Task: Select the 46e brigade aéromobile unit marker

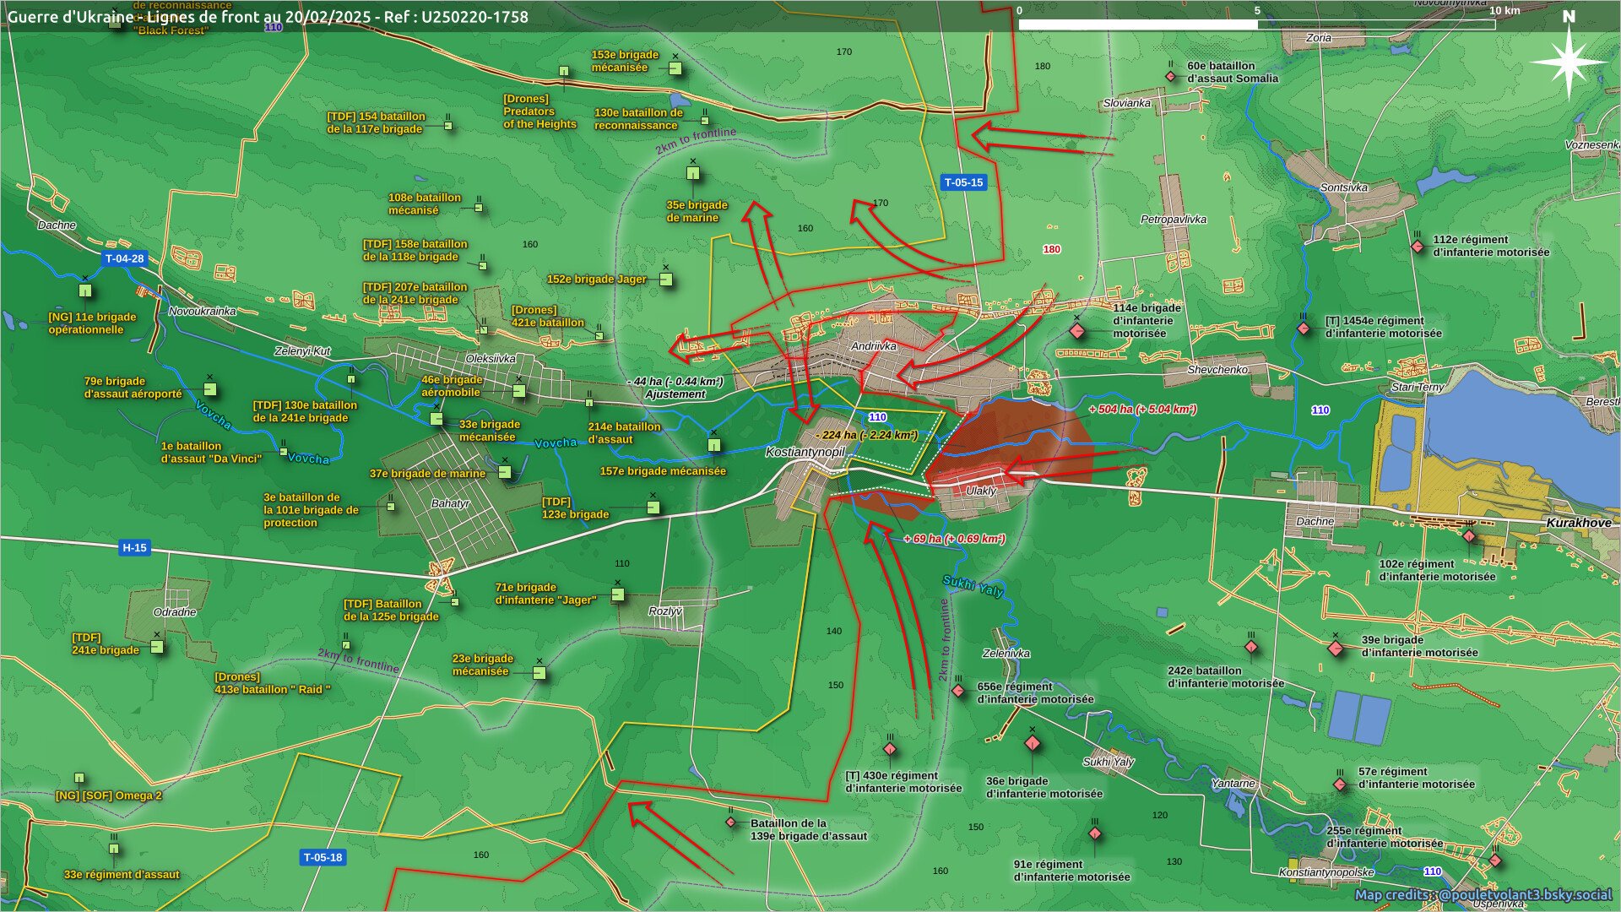Action: (x=519, y=391)
